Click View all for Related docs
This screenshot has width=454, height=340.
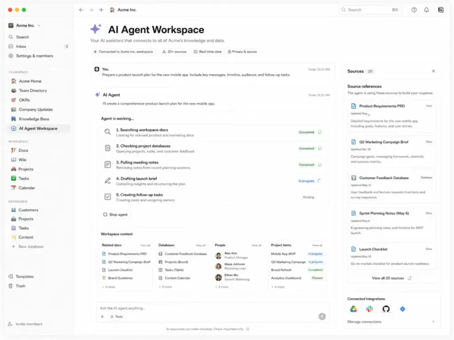pos(145,245)
